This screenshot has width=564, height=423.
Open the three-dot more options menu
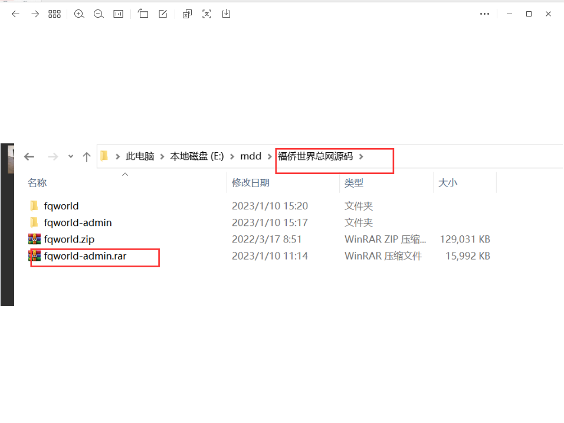pyautogui.click(x=485, y=14)
